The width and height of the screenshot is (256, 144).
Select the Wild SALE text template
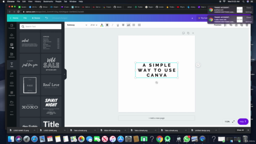51,64
